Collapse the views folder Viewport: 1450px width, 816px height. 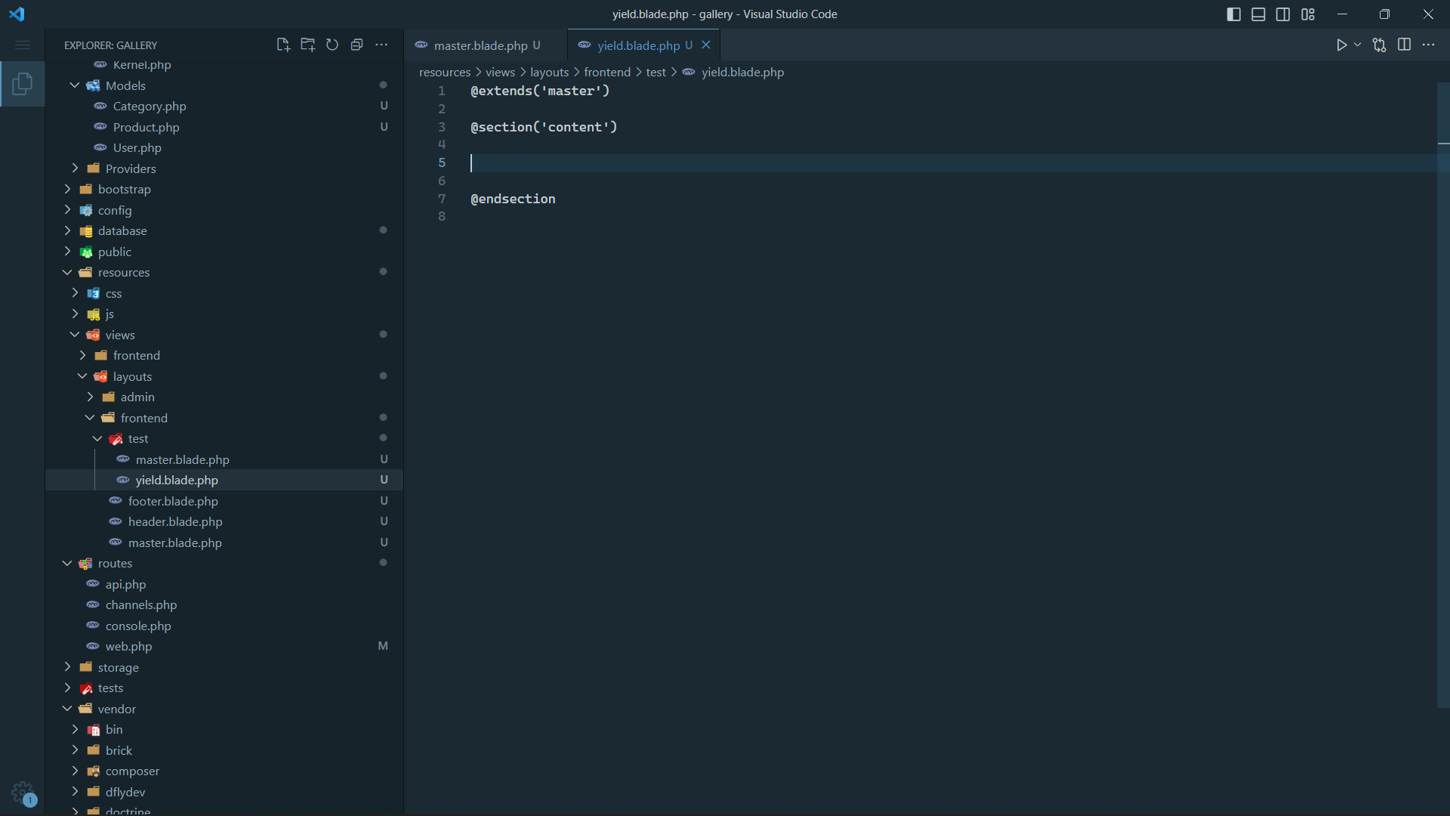point(224,335)
